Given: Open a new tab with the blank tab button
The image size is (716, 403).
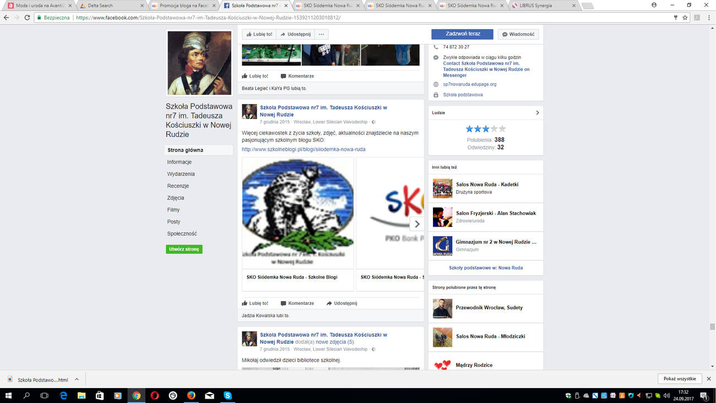Looking at the screenshot, I should pyautogui.click(x=587, y=6).
